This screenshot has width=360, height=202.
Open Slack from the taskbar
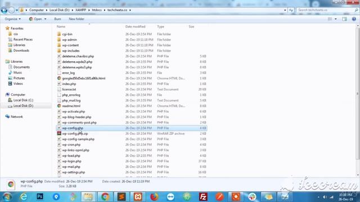point(253,196)
